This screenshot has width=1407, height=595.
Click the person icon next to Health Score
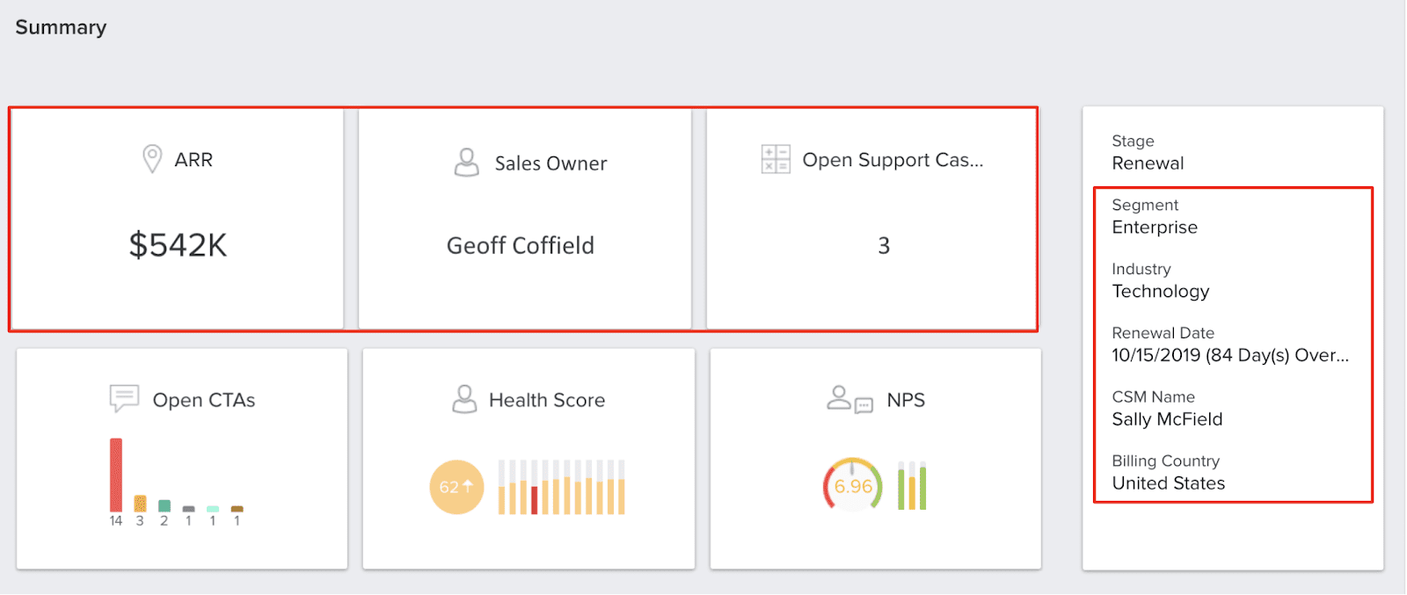coord(463,399)
